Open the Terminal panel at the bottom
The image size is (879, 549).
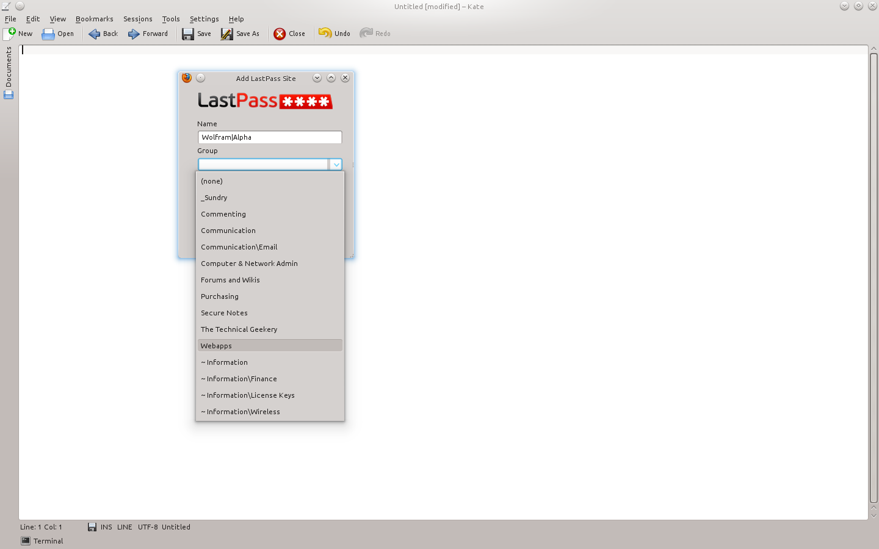point(42,541)
